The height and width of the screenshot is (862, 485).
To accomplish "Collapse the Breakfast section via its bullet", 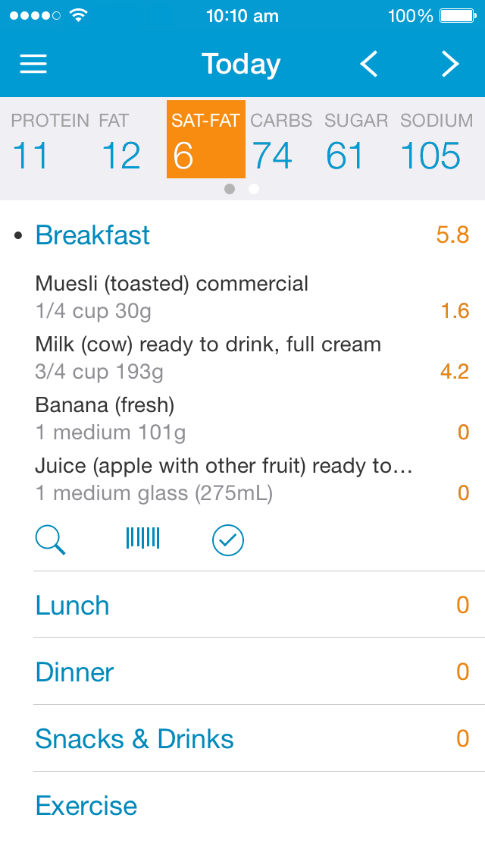I will coord(17,235).
